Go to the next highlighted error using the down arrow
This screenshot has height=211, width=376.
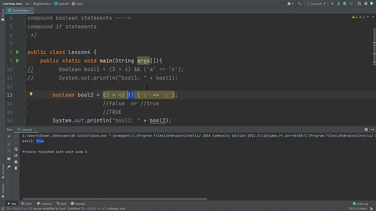[x=373, y=17]
